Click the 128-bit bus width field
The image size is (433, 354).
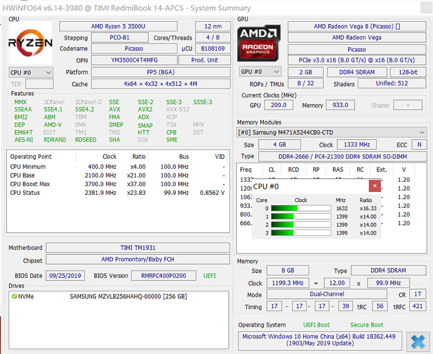tap(408, 72)
